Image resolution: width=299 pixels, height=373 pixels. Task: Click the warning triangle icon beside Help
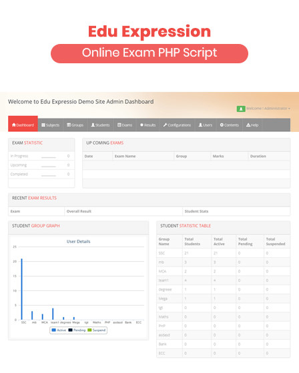coord(248,125)
